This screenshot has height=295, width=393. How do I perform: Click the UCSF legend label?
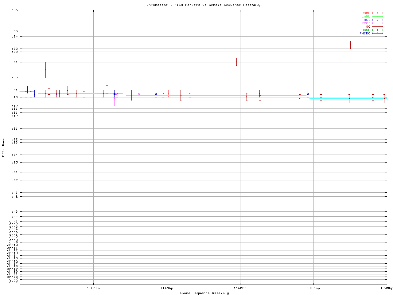click(366, 30)
